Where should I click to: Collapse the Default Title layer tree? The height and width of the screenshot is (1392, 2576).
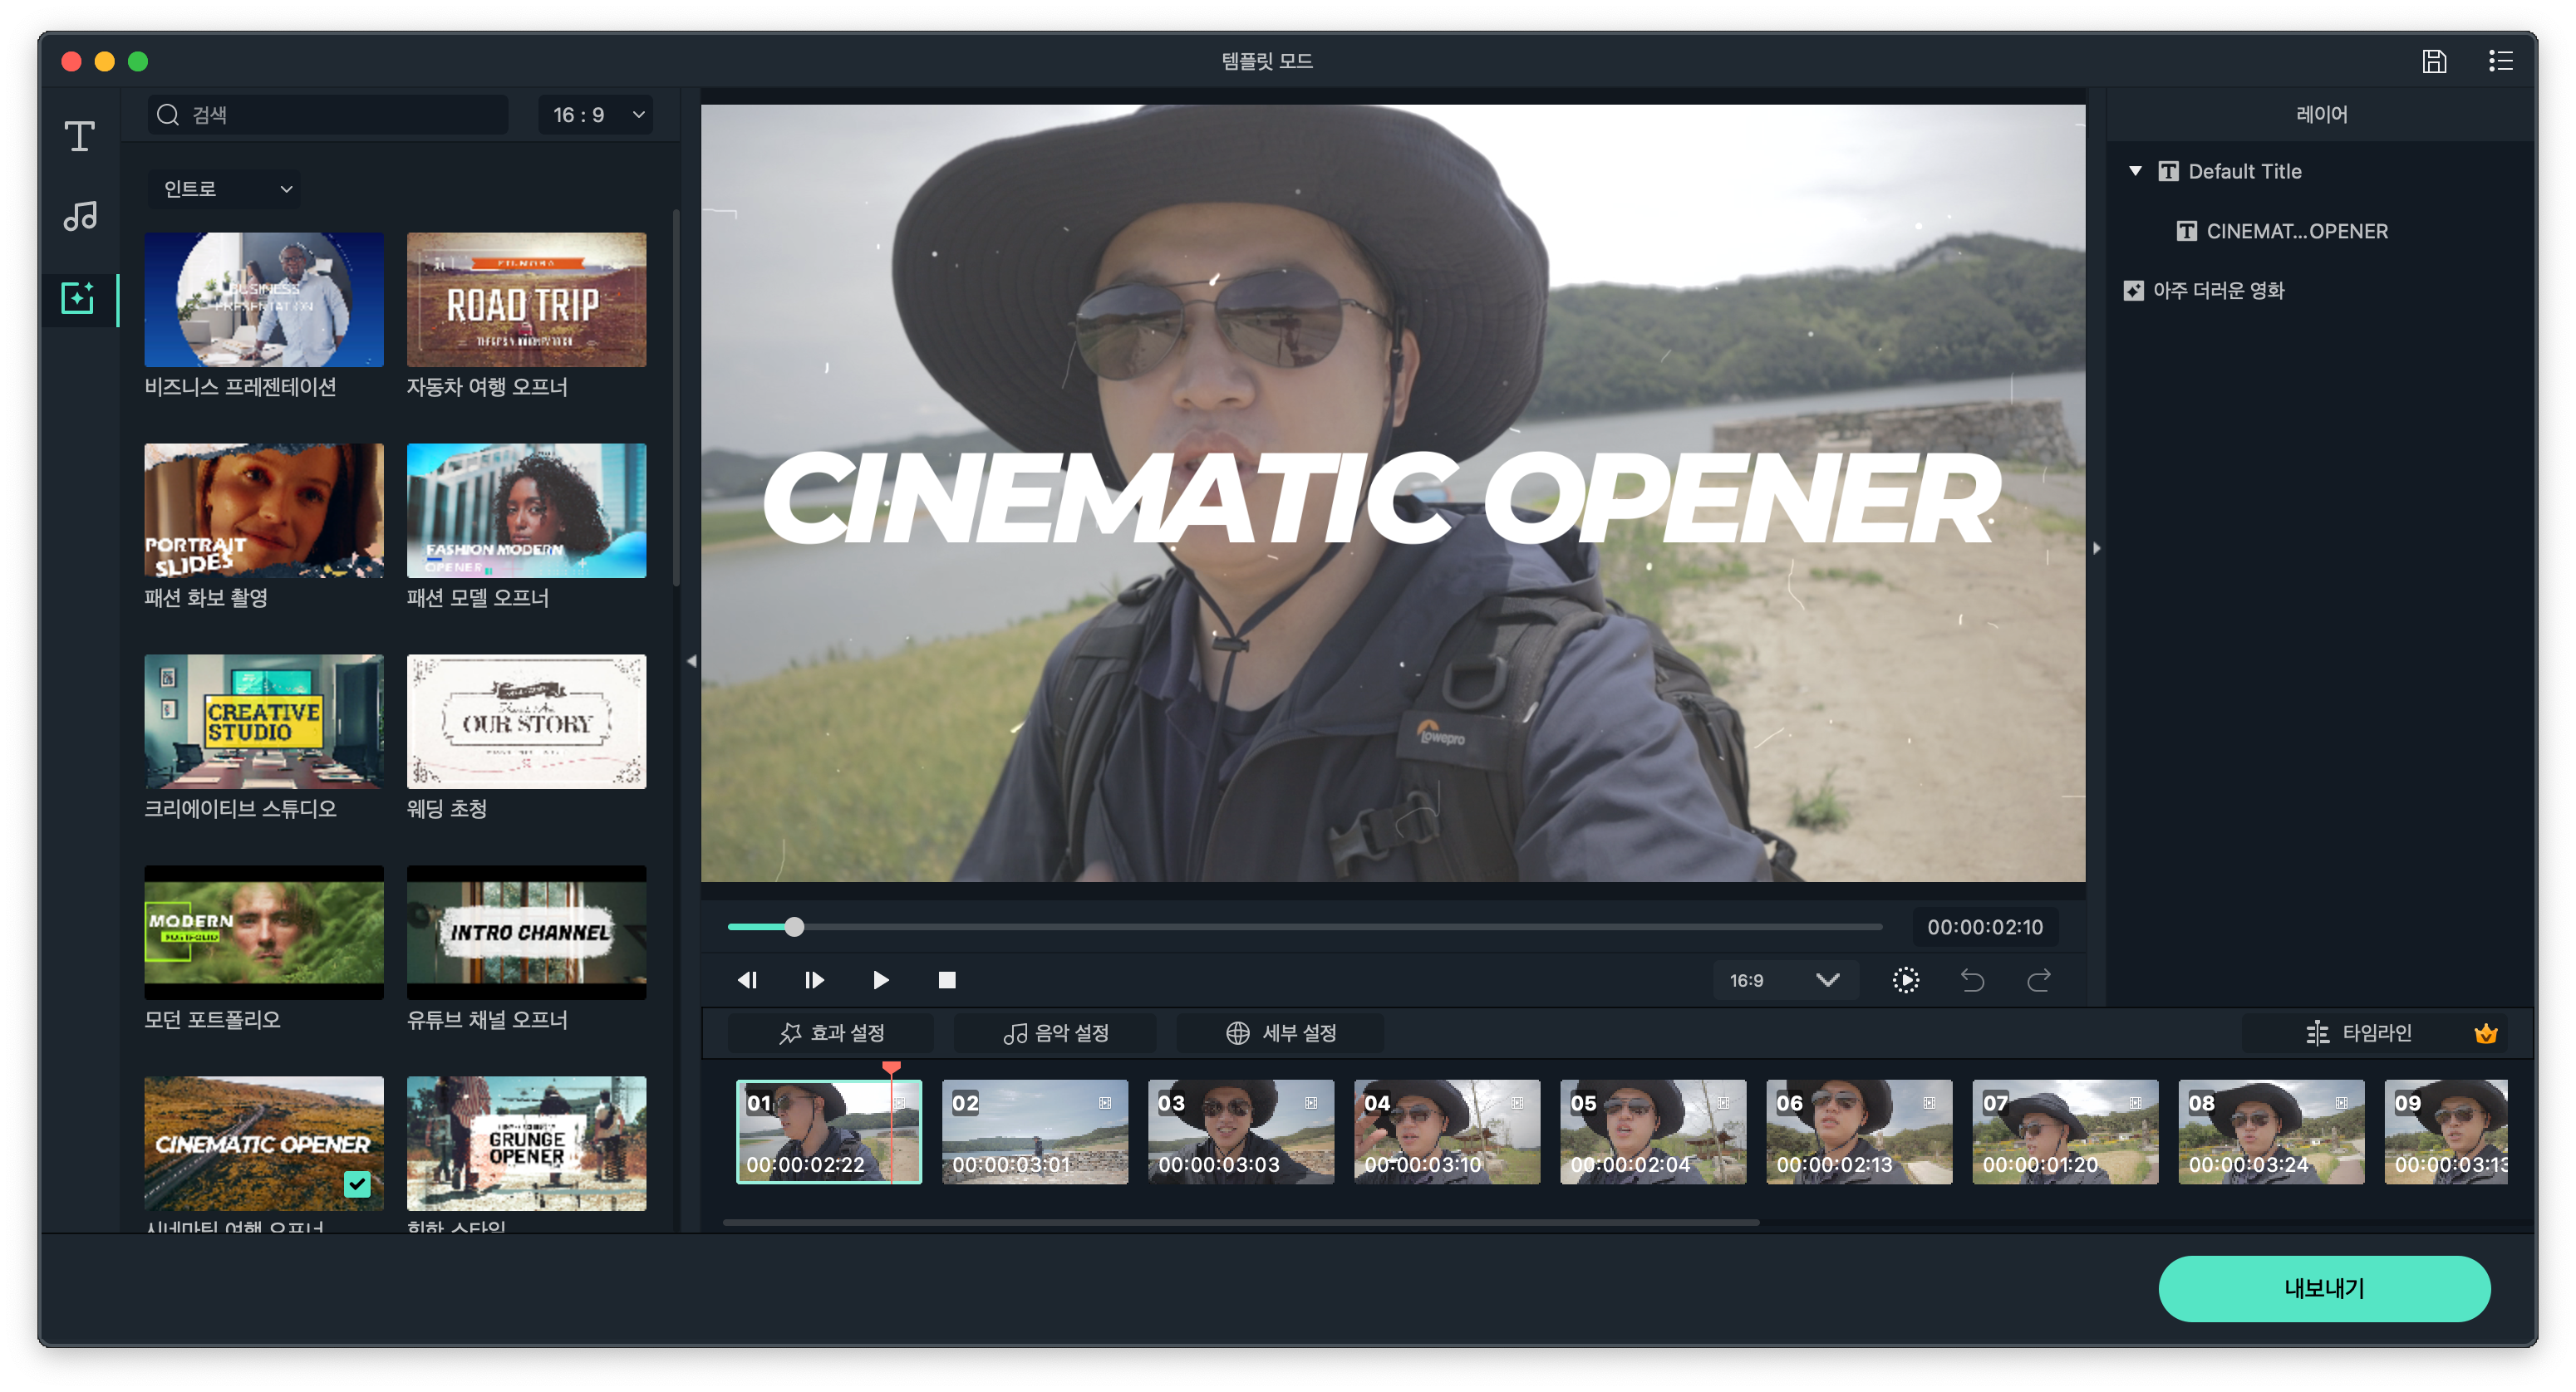point(2135,171)
